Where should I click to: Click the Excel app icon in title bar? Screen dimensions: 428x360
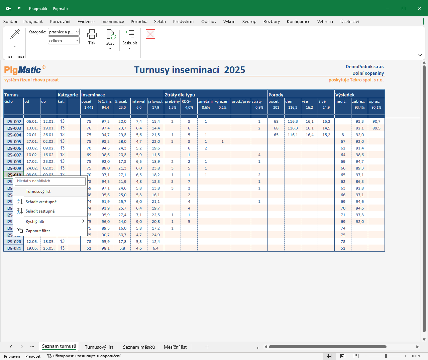(x=8, y=8)
